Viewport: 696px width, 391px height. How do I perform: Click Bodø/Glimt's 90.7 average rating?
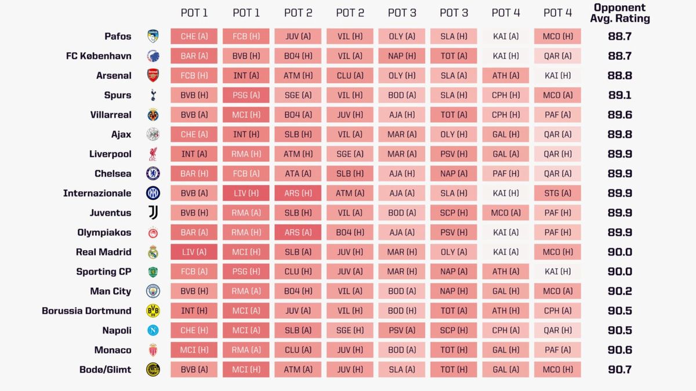(x=620, y=370)
